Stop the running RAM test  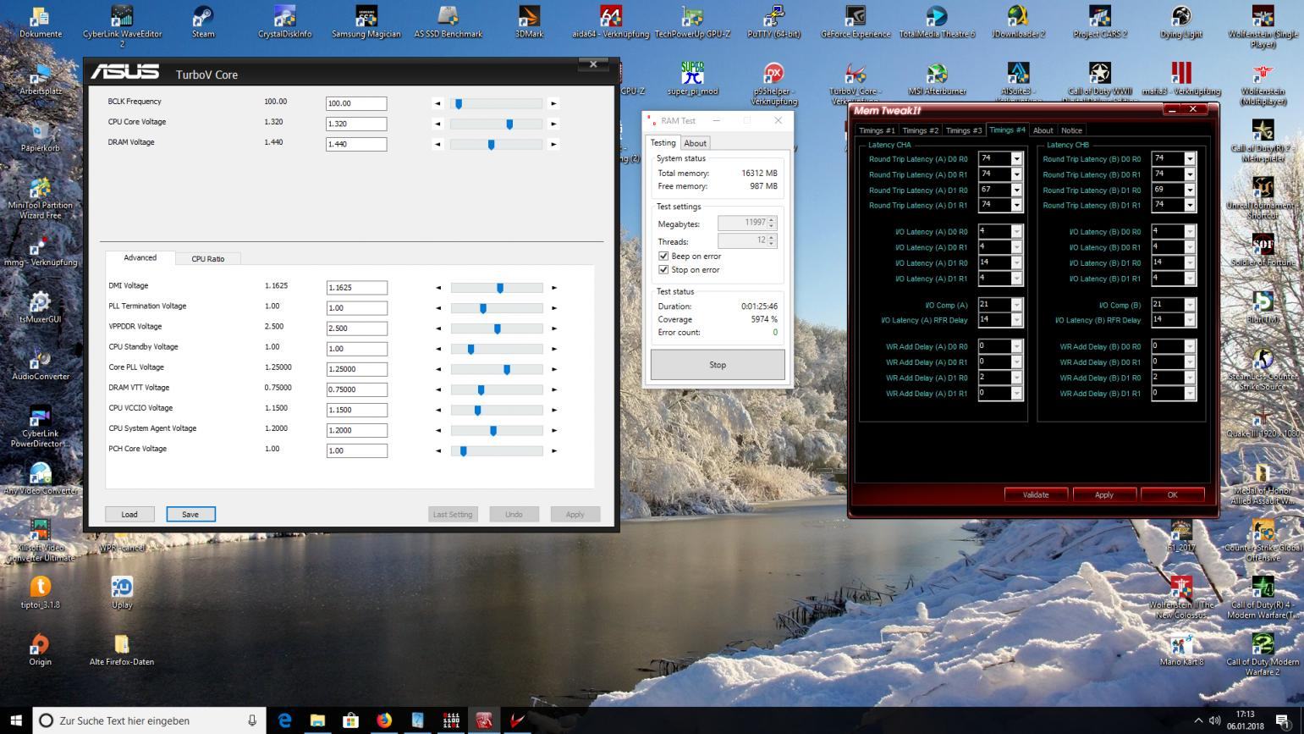[718, 365]
